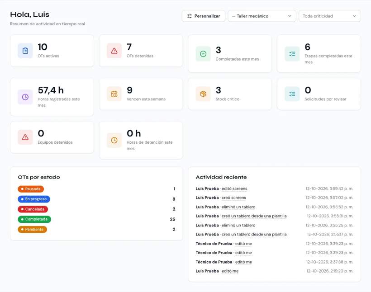Click the green checkmark icon for Completadas este mes
Screen dimensions: 371x292
(203, 54)
